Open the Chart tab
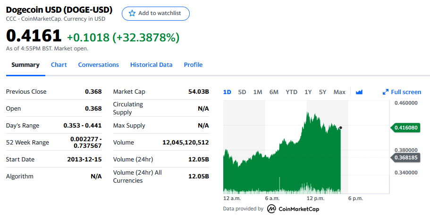This screenshot has height=217, width=430. coord(59,65)
